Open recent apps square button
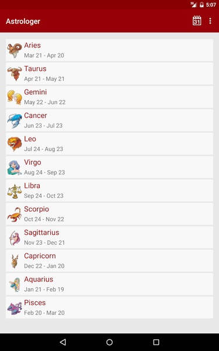The height and width of the screenshot is (351, 219). click(x=156, y=342)
